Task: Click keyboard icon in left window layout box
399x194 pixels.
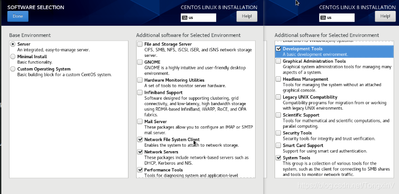Action: pyautogui.click(x=185, y=18)
